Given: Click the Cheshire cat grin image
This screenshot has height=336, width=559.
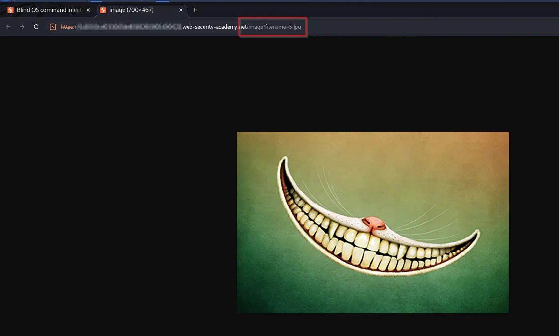Looking at the screenshot, I should (373, 222).
